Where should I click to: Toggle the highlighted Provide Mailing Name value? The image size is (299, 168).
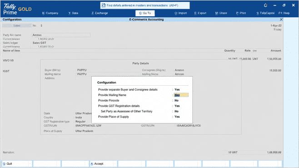click(181, 95)
